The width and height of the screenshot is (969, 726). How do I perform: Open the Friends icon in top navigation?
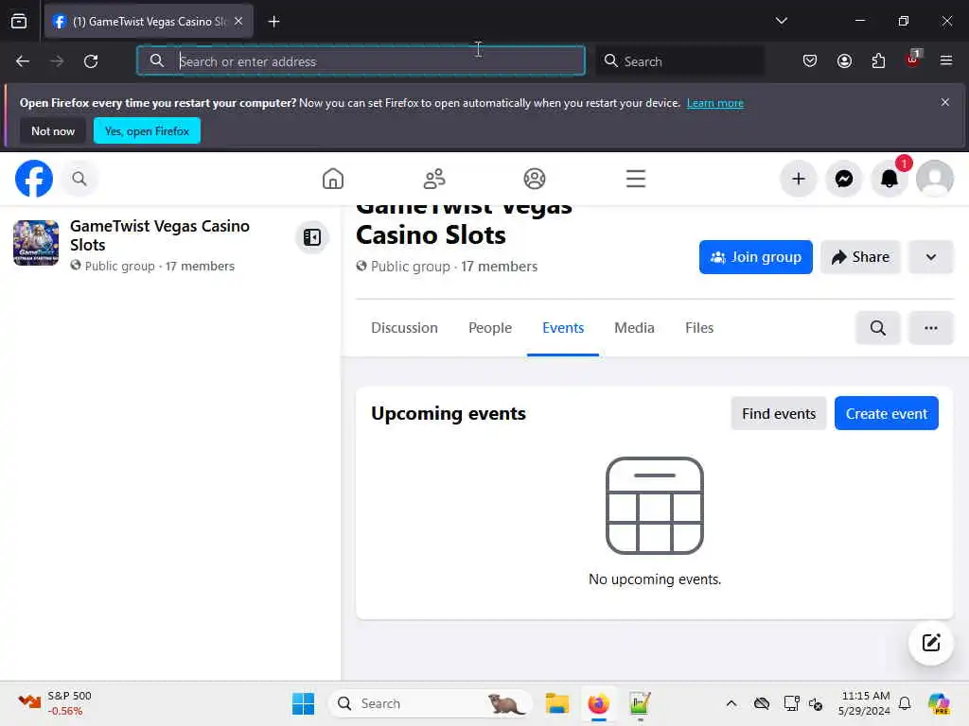coord(433,179)
